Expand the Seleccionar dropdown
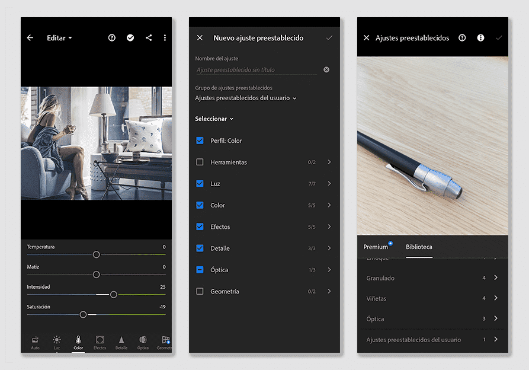This screenshot has height=370, width=529. pyautogui.click(x=214, y=119)
